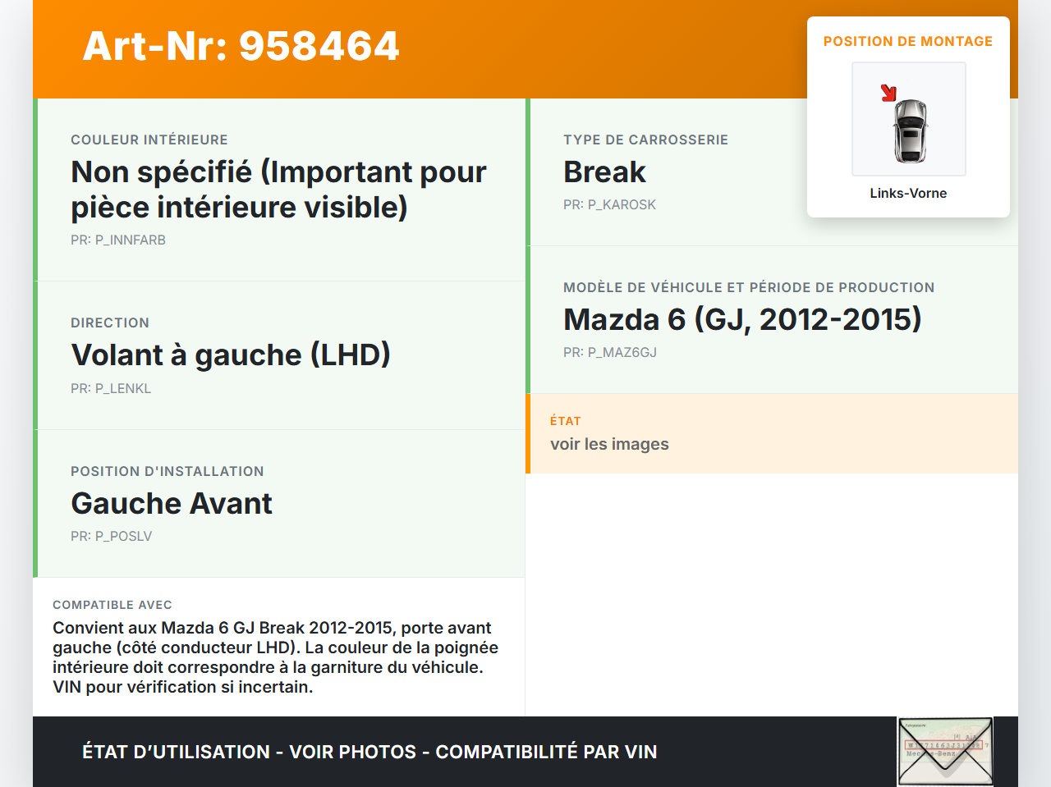Expand the PR: P_INNFARB code
1051x787 pixels.
coord(118,240)
